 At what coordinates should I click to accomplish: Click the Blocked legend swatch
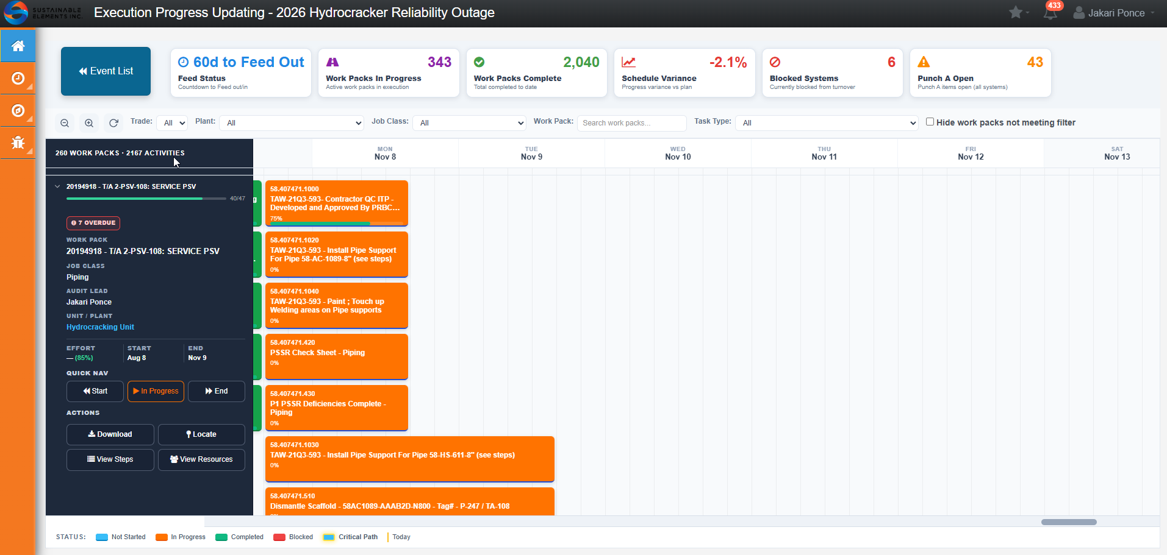279,537
